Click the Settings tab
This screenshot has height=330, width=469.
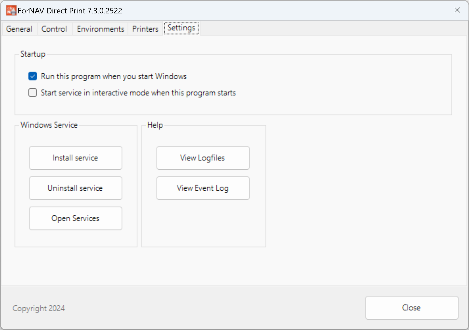tap(181, 28)
